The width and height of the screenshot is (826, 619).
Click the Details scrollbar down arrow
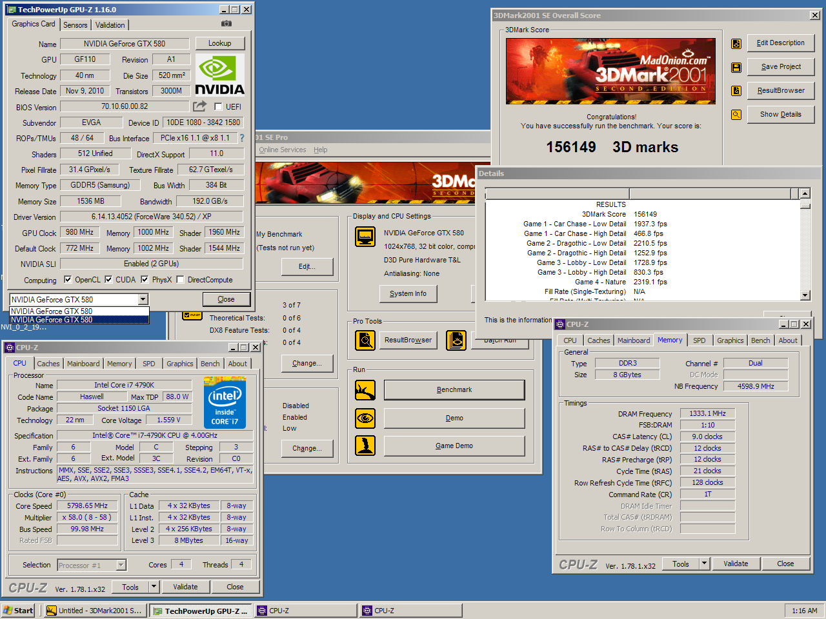click(805, 295)
